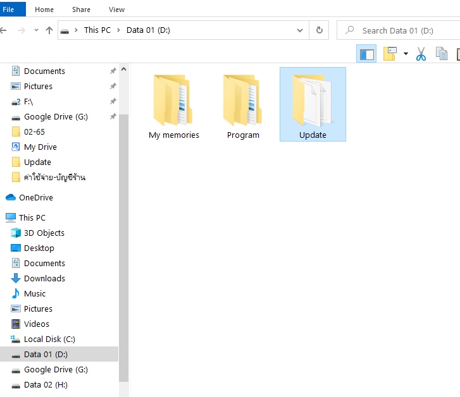Open address bar history dropdown
The width and height of the screenshot is (460, 397).
pyautogui.click(x=300, y=30)
